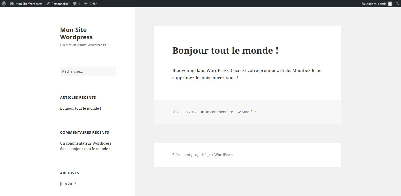Open the post title Bonjour tout le monde !
This screenshot has width=401, height=196.
tap(225, 50)
